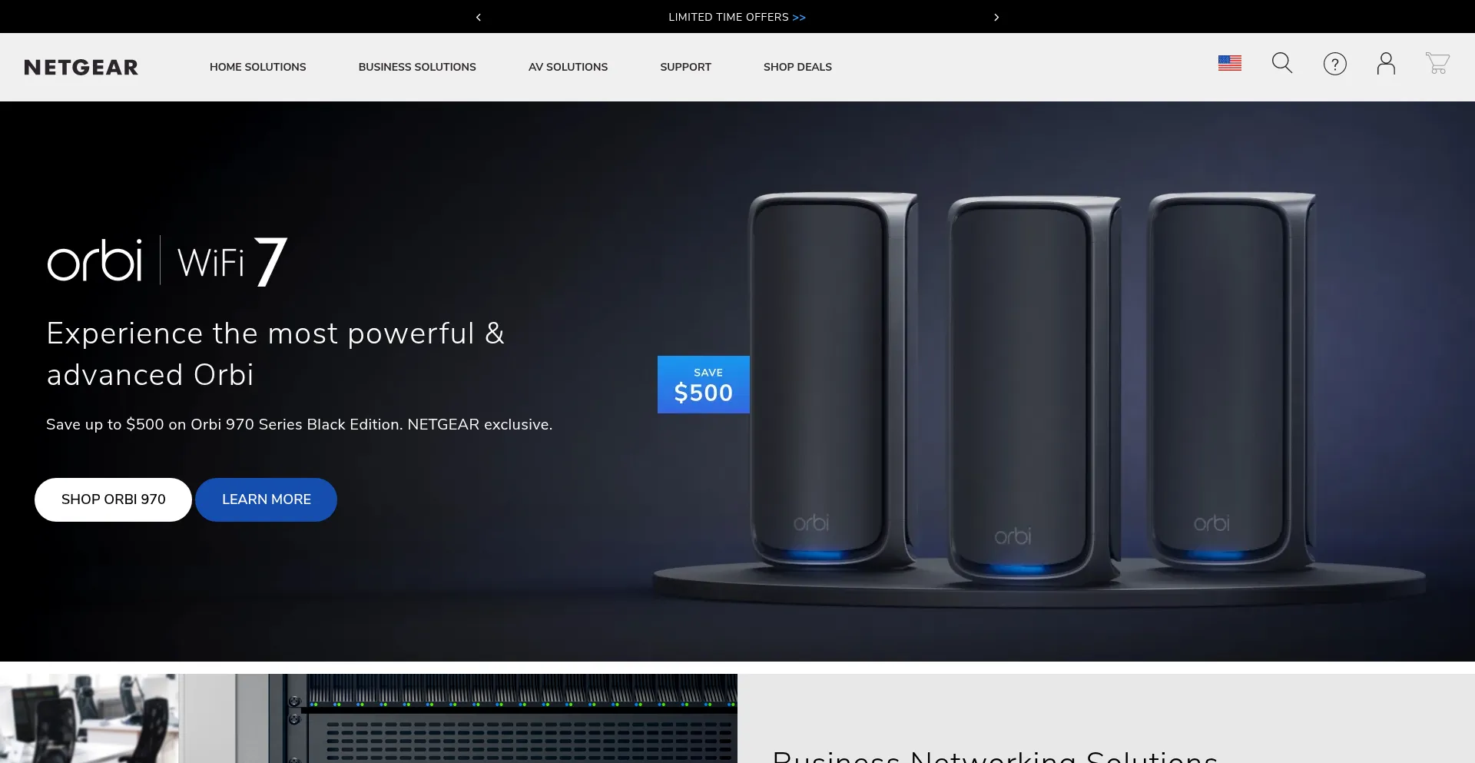Screen dimensions: 1475x763
Task: Open the account profile icon
Action: click(x=1386, y=63)
